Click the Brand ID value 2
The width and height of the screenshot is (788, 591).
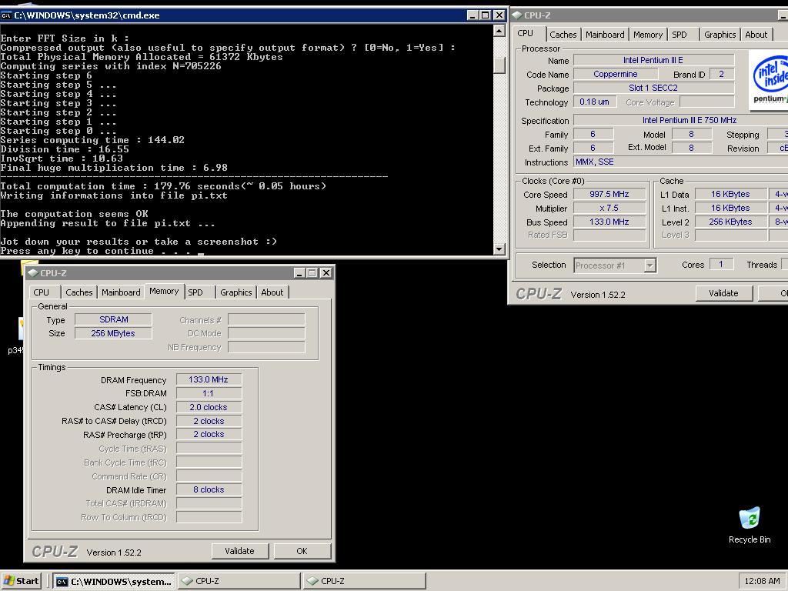pyautogui.click(x=722, y=75)
